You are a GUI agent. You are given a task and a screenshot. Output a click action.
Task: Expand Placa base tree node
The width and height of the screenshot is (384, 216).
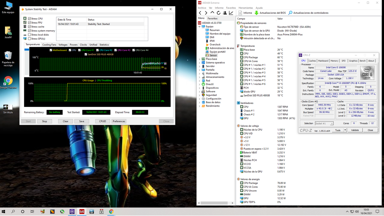[199, 59]
